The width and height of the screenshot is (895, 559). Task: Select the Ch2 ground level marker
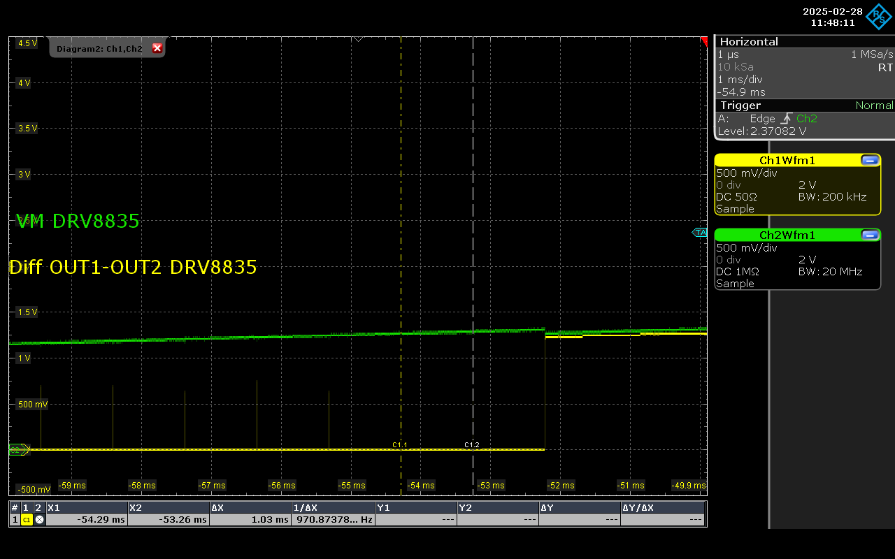(x=19, y=450)
